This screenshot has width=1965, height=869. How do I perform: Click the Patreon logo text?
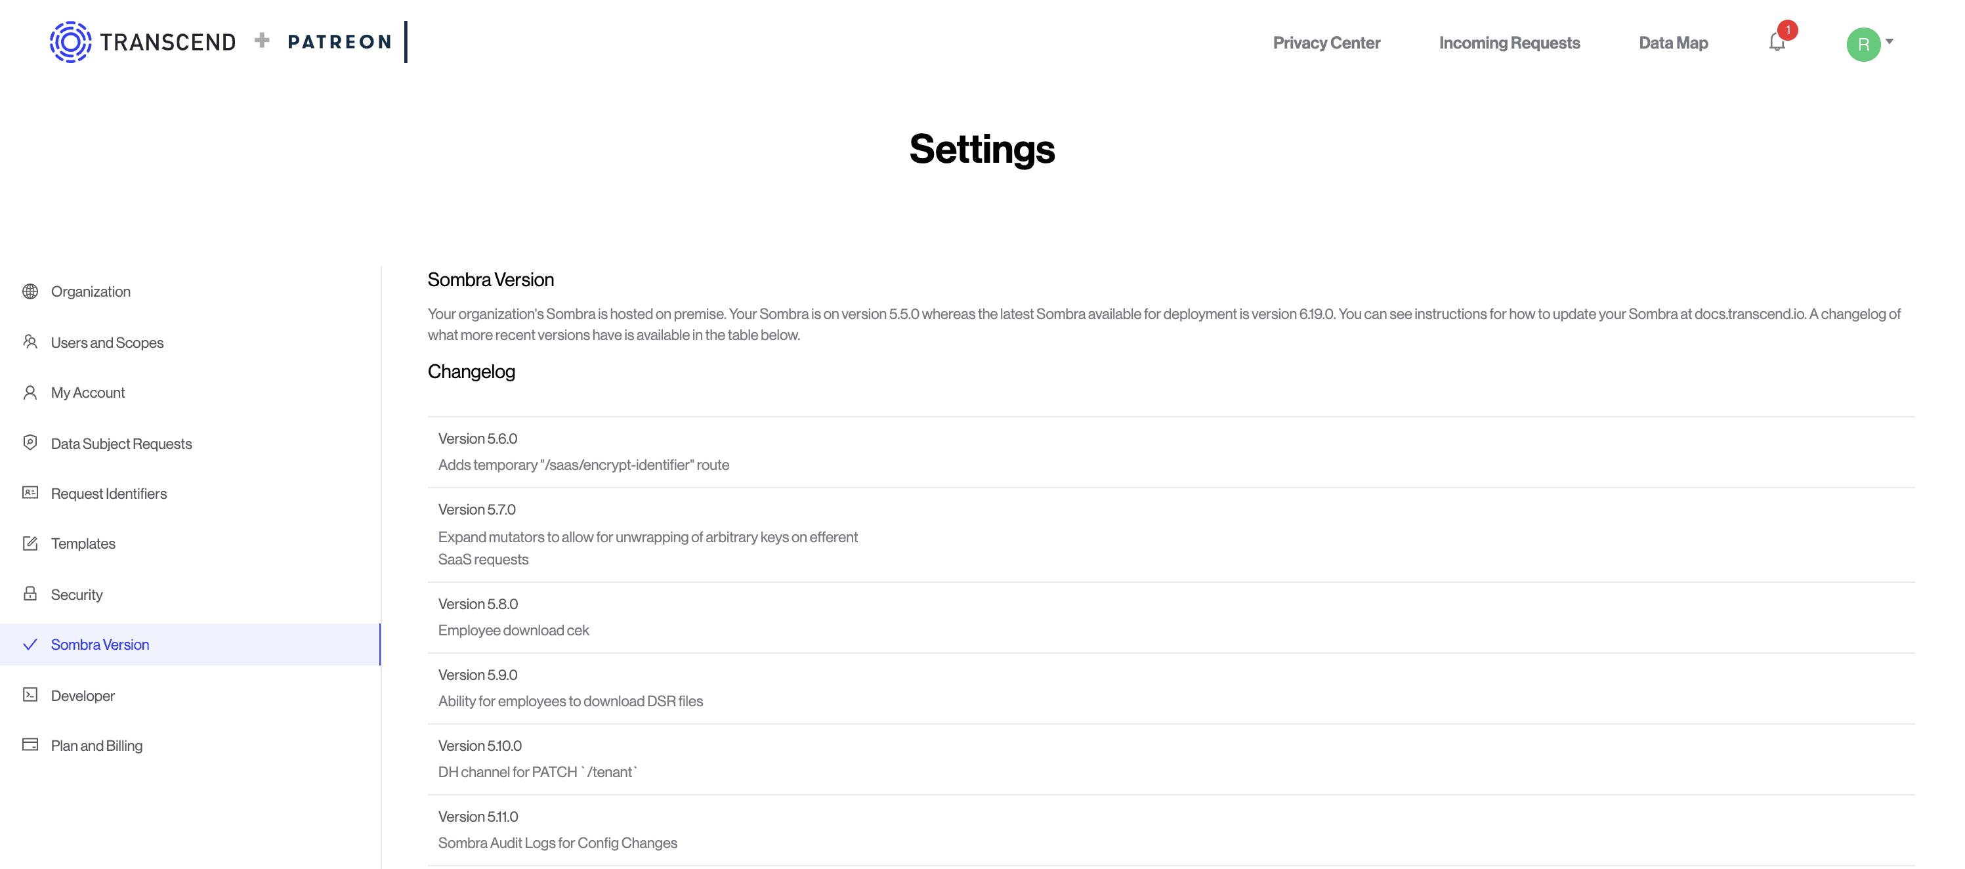coord(339,42)
